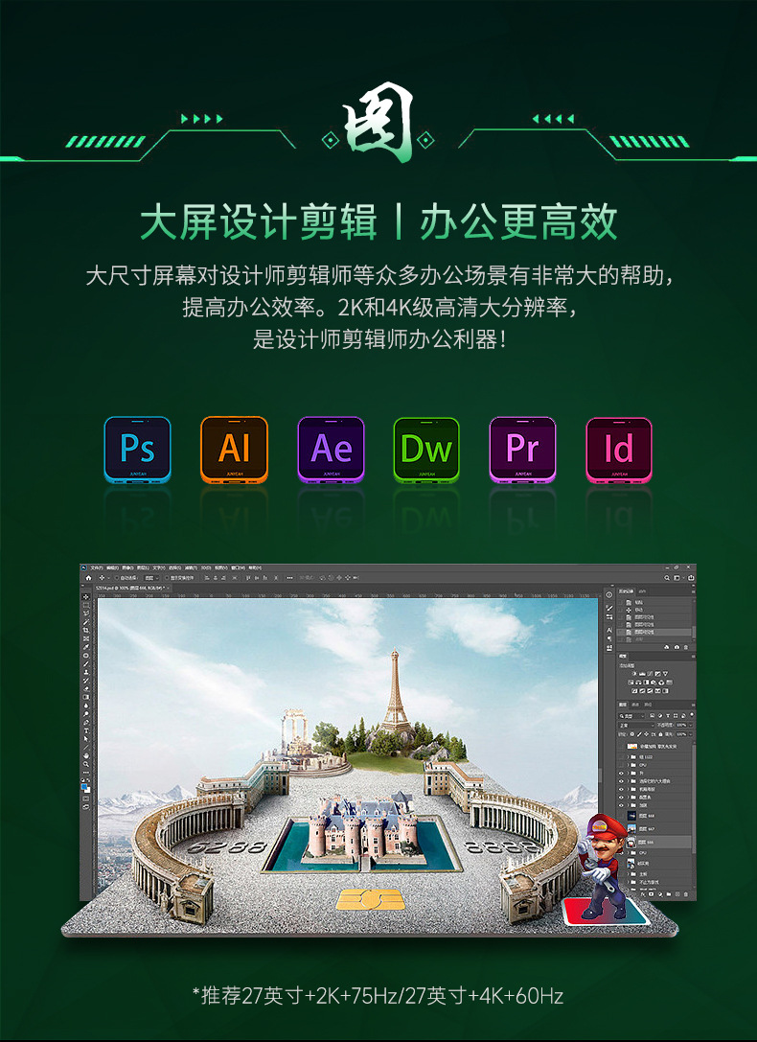The height and width of the screenshot is (1042, 757).
Task: Toggle Quick Mask mode below color swatches
Action: [85, 799]
